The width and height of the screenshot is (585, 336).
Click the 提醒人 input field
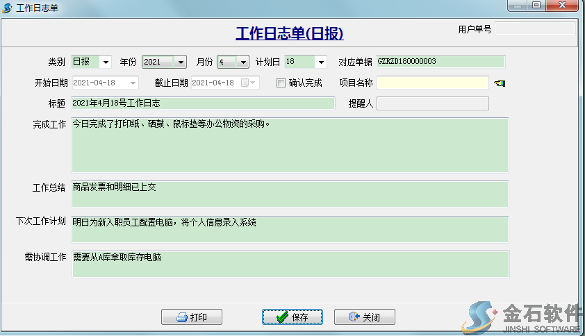[432, 103]
